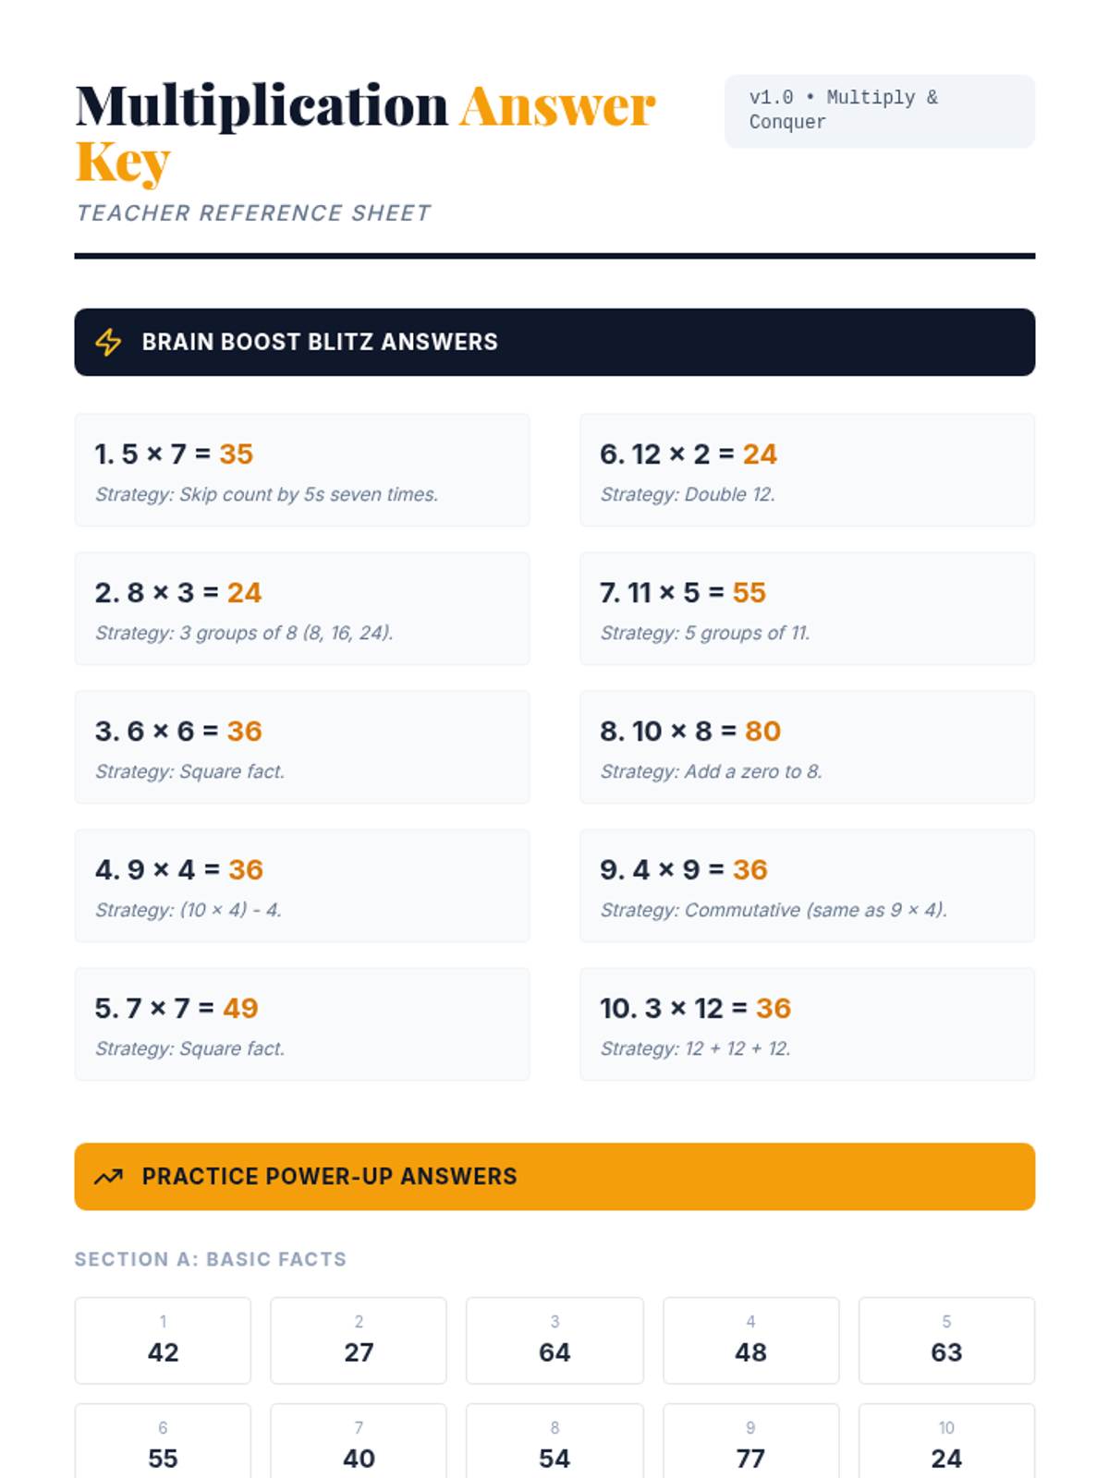The width and height of the screenshot is (1109, 1478).
Task: Click the 6 × 6 = 36 answer card
Action: (302, 747)
